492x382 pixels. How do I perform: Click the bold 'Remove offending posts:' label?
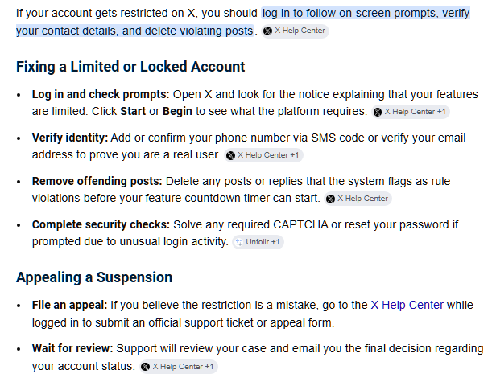(x=97, y=181)
